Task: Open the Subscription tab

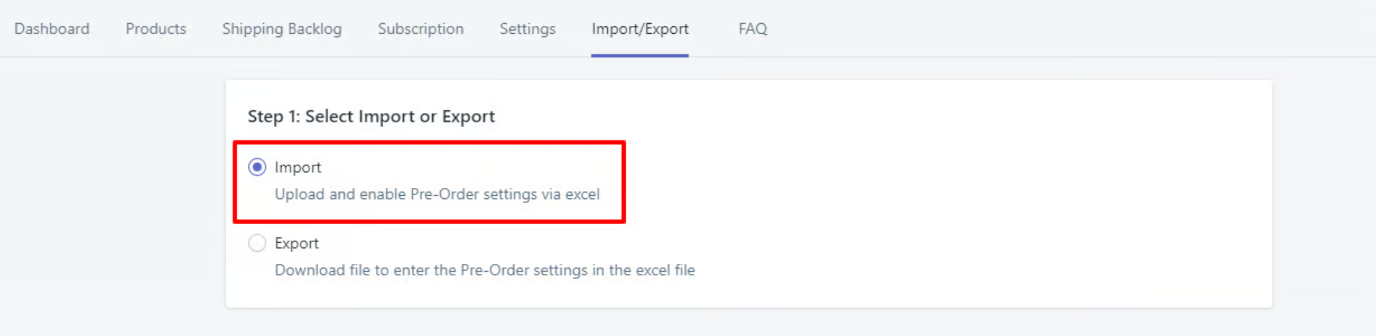Action: pyautogui.click(x=420, y=29)
